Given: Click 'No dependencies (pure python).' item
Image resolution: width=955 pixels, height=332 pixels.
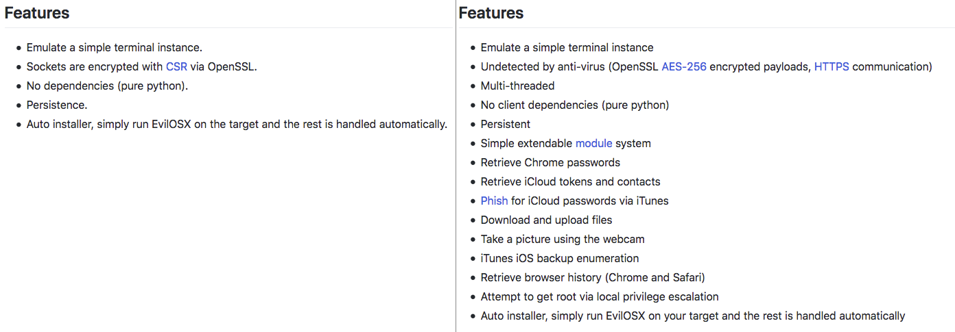Looking at the screenshot, I should pyautogui.click(x=107, y=86).
